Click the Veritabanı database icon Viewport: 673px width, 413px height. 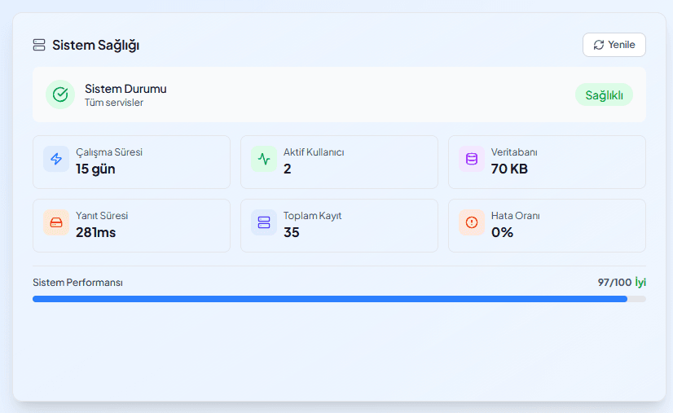pyautogui.click(x=472, y=159)
